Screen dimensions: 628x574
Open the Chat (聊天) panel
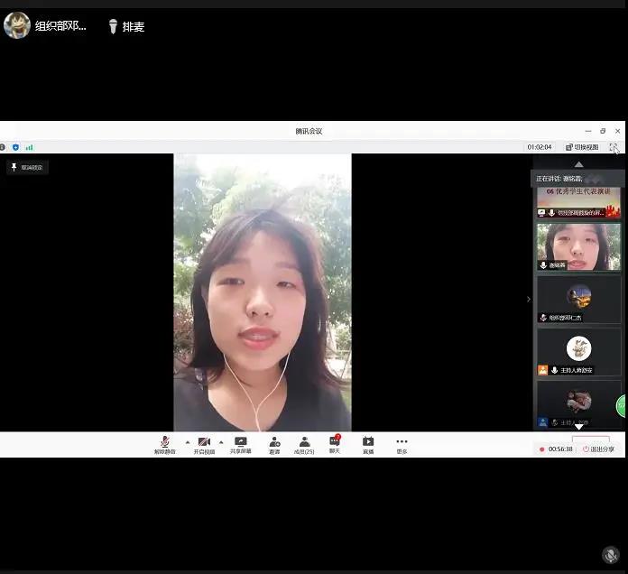pyautogui.click(x=335, y=442)
